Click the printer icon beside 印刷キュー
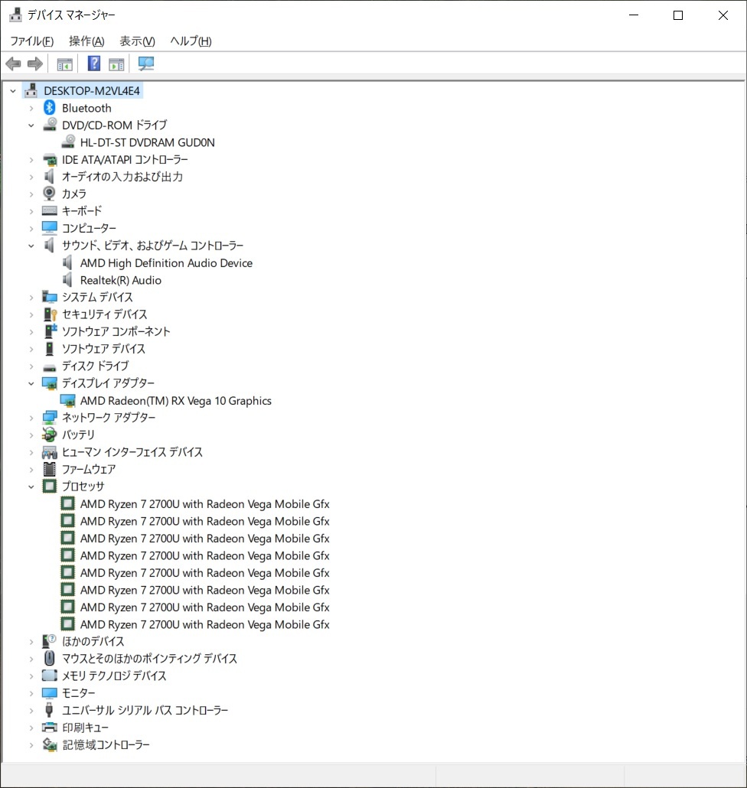 [x=49, y=728]
